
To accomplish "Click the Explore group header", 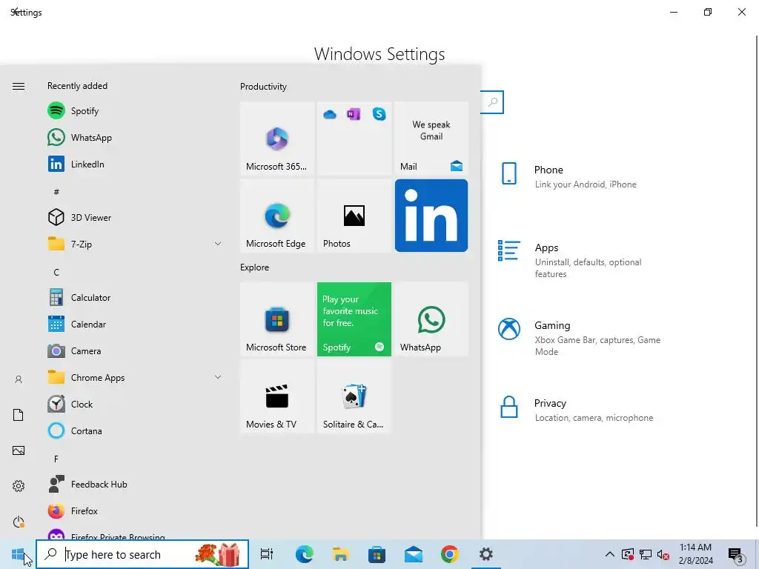I will (x=255, y=267).
